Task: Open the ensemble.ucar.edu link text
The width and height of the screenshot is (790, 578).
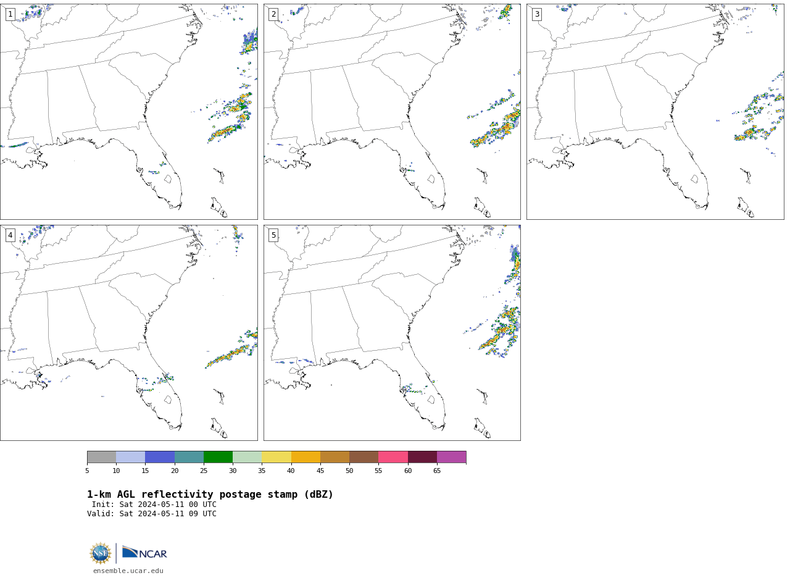Action: pyautogui.click(x=128, y=571)
